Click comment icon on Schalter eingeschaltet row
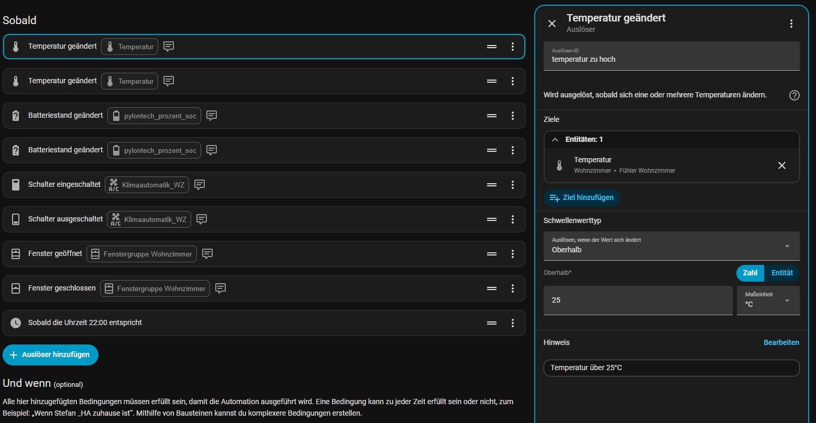The width and height of the screenshot is (816, 423). click(200, 185)
